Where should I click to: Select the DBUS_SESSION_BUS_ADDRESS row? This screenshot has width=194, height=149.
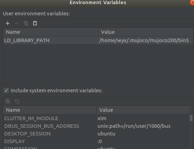pos(96,126)
